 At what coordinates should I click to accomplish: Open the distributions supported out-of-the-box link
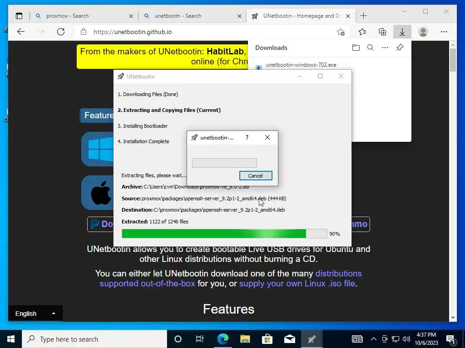coord(230,279)
